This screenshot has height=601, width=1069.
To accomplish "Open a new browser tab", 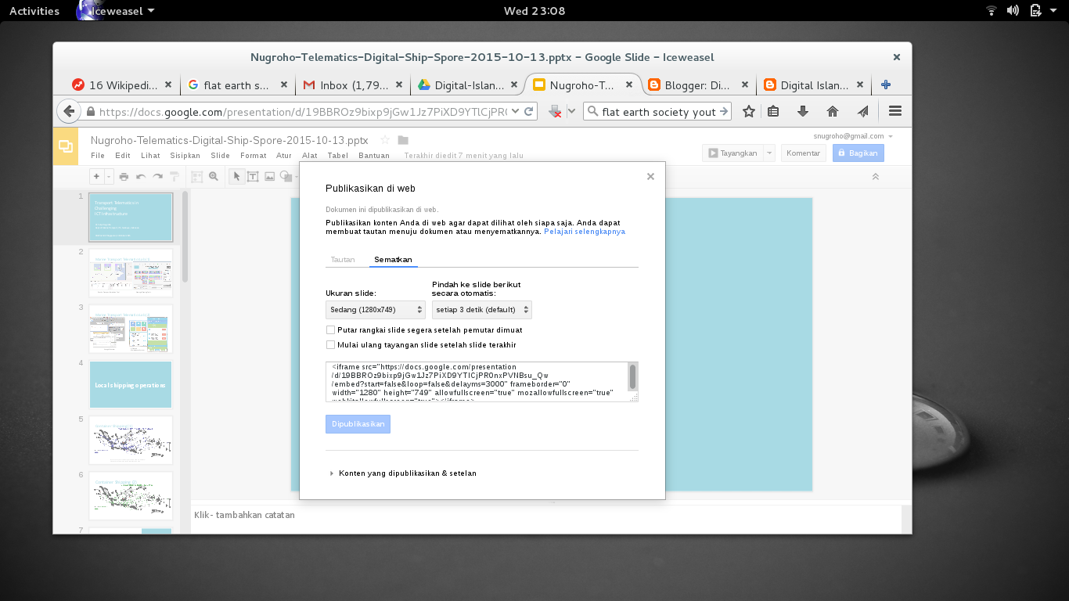I will [886, 85].
